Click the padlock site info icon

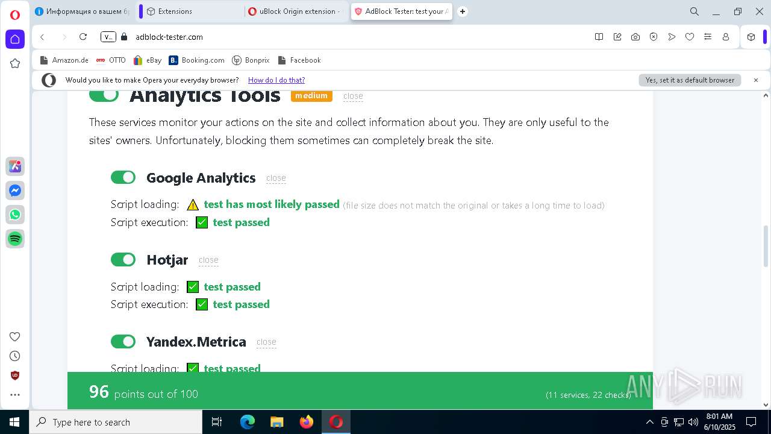click(125, 37)
